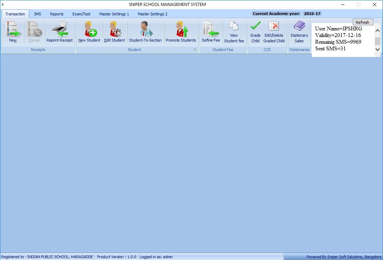Expand the Student group dialog launcher
This screenshot has height=260, width=383.
click(195, 50)
